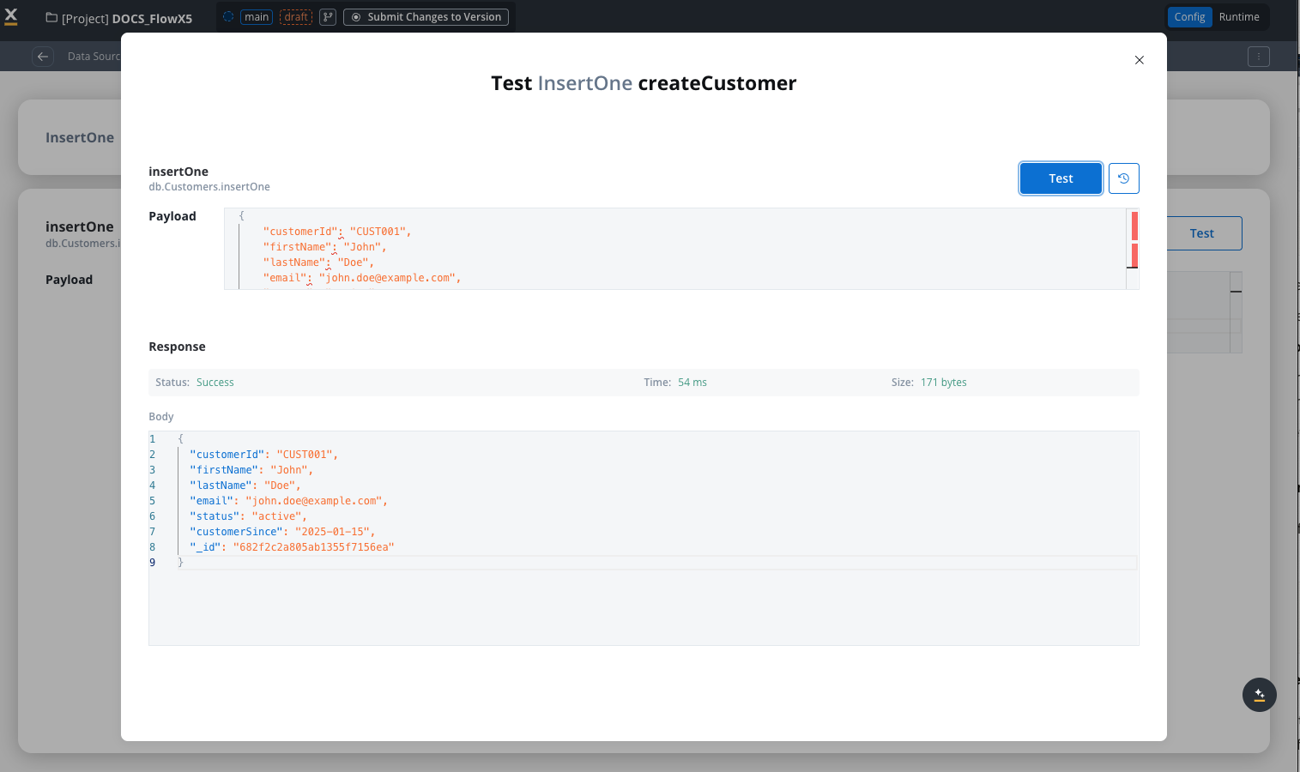Open the test history icon button

coord(1123,178)
